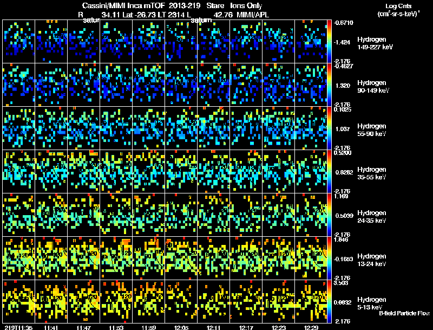Screen dimensions: 433x330
Task: Click the '12:29' time label
Action: (311, 328)
